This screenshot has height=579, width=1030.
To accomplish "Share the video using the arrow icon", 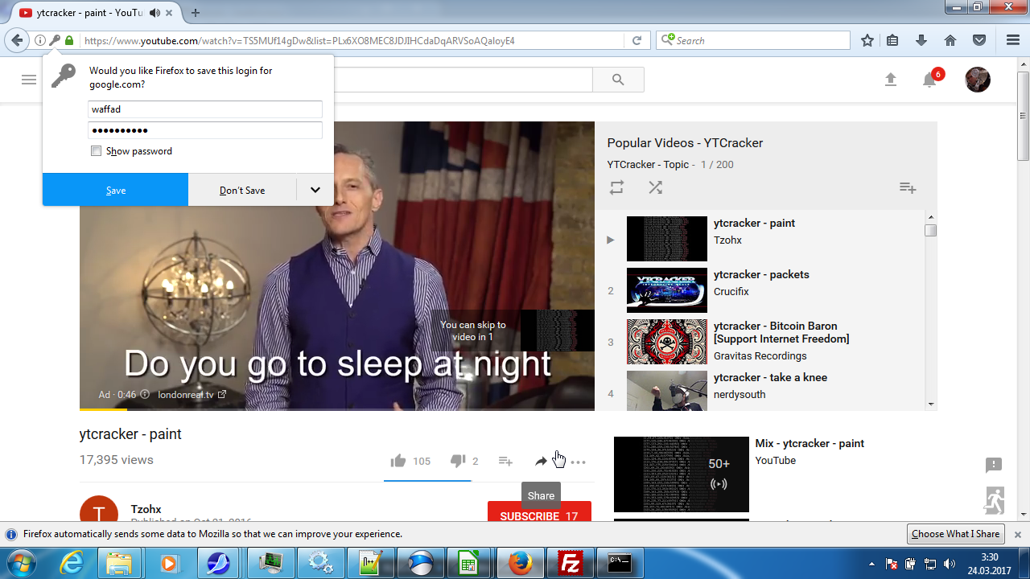I will point(541,462).
